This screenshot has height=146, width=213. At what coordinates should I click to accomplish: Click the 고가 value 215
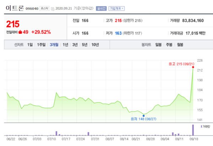point(118,21)
